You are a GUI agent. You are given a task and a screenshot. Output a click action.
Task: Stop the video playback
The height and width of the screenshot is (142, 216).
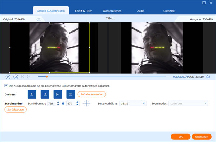pos(16,77)
